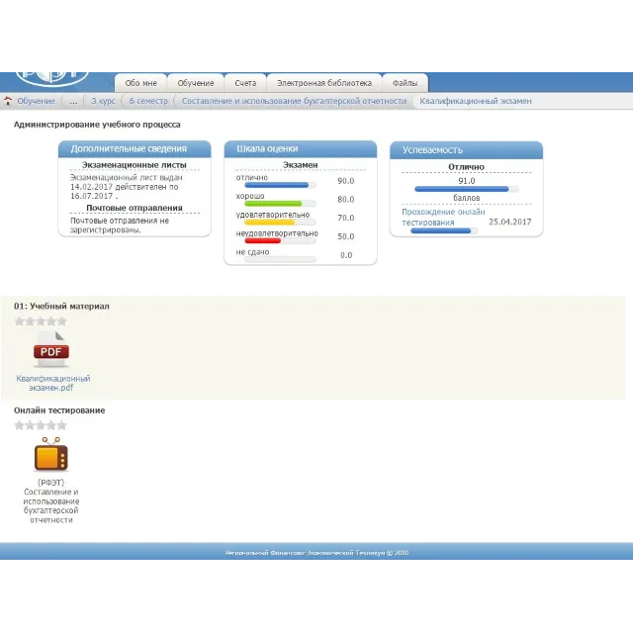Rate Учебный материал with first star

pyautogui.click(x=19, y=321)
